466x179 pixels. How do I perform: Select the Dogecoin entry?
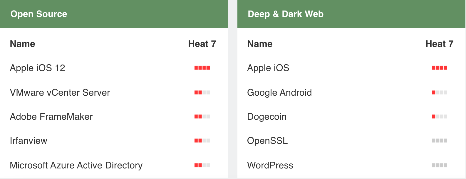point(267,116)
